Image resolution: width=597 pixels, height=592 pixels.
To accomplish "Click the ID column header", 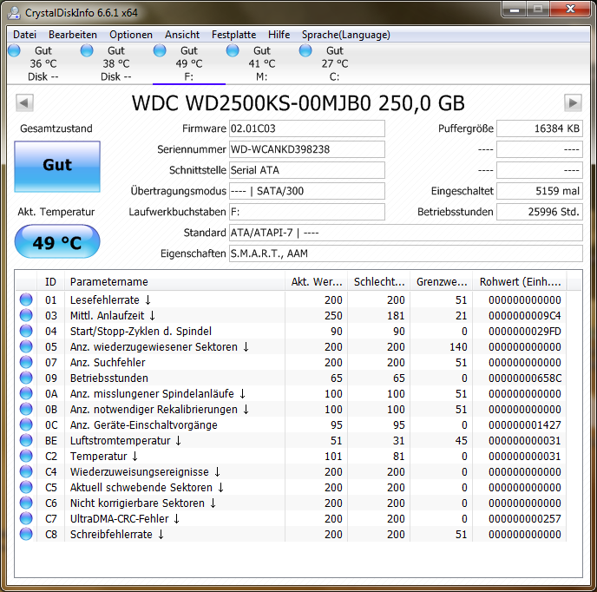I will pyautogui.click(x=50, y=281).
